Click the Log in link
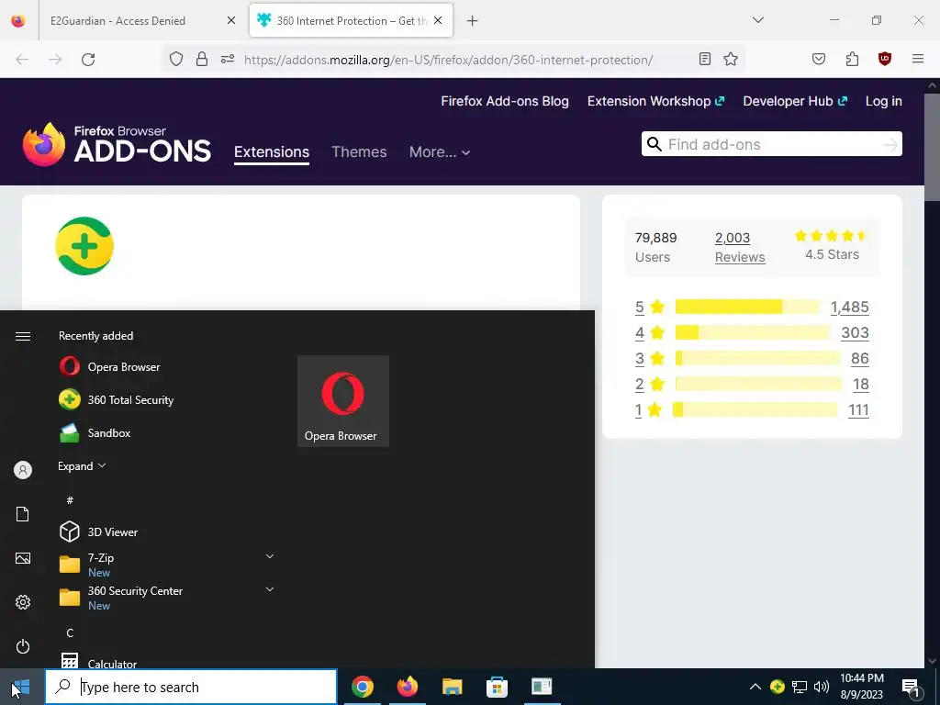Screen dimensions: 940x705 (x=884, y=101)
